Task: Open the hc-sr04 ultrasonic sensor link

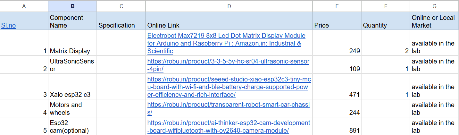Action: pos(228,65)
